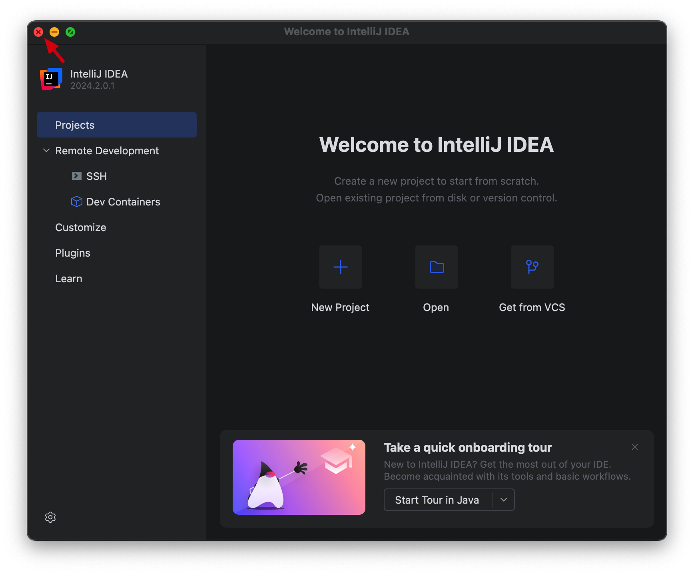Click the IntelliJ IDEA logo icon
The image size is (694, 574).
(x=51, y=79)
